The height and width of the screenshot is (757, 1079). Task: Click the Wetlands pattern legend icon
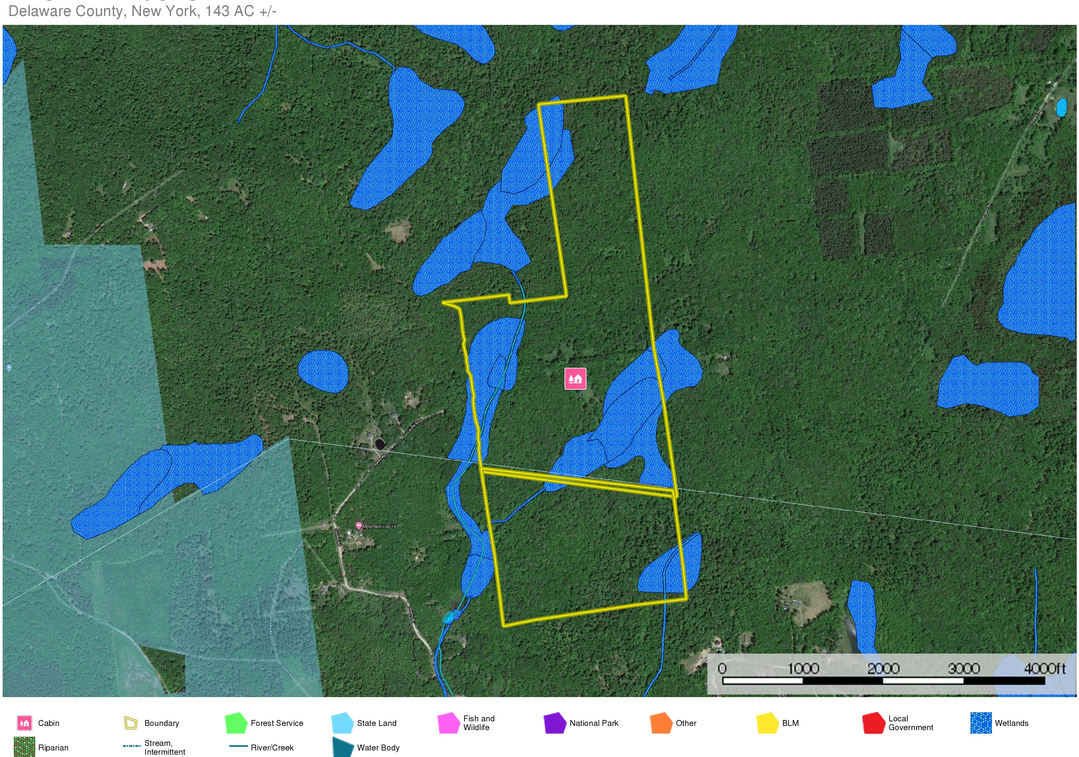981,723
